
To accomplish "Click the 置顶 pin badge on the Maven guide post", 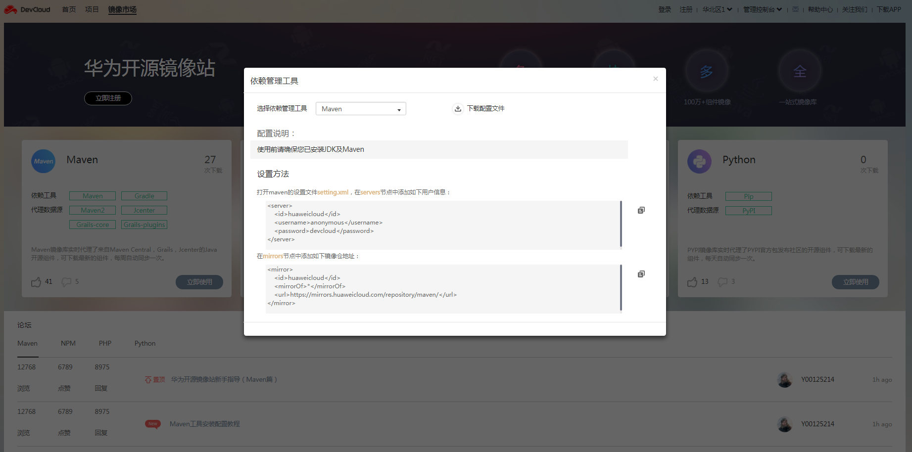I will 154,379.
